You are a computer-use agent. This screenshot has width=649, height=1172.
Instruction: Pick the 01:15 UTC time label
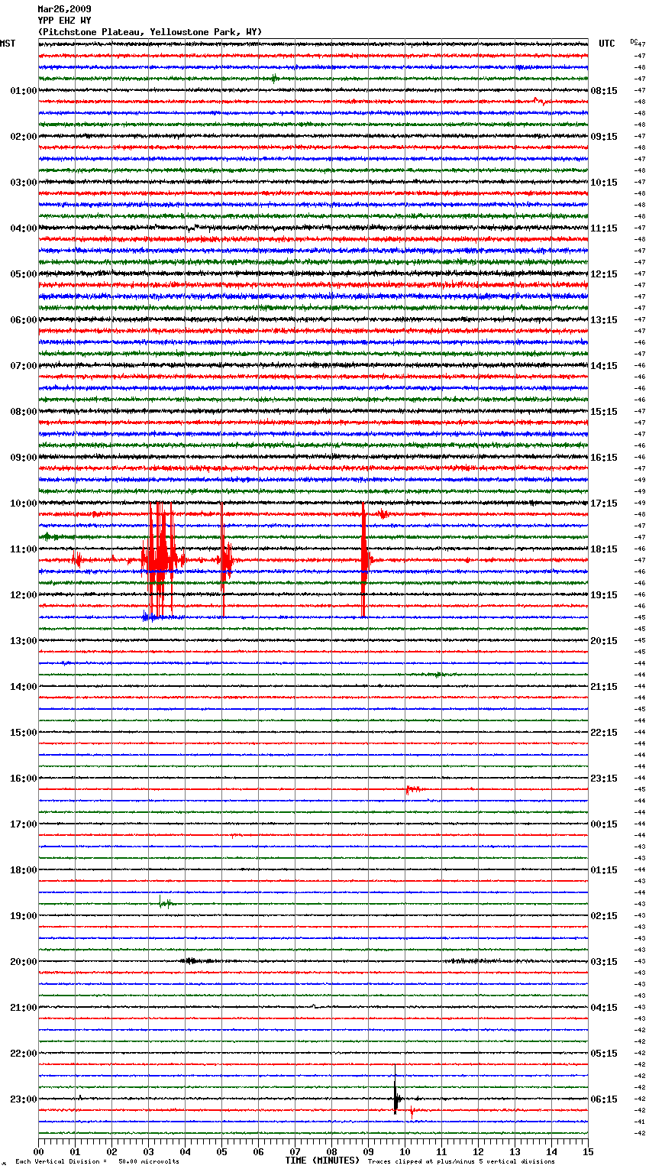(x=604, y=870)
